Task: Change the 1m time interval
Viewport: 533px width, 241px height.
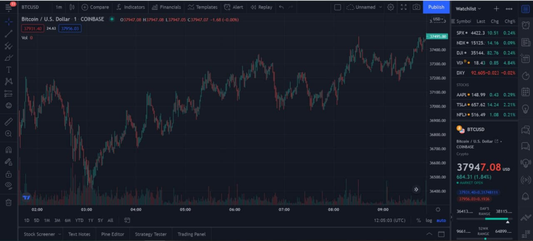Action: (59, 7)
